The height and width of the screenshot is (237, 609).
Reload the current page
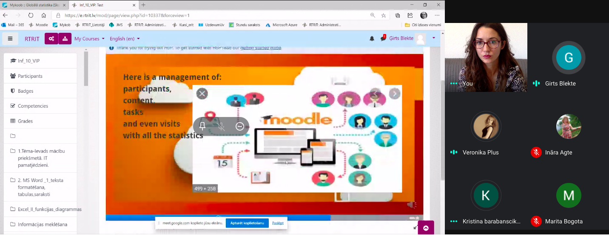31,15
